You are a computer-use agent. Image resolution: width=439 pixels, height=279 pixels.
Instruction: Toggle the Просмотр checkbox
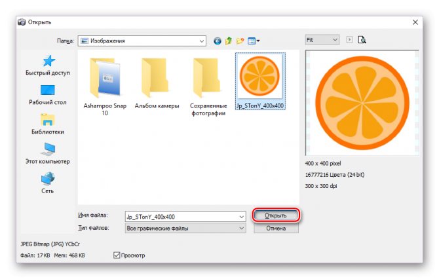coord(117,255)
